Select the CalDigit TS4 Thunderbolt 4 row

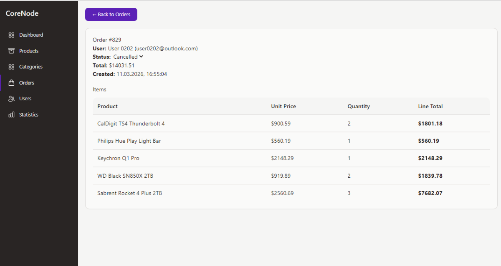(x=131, y=124)
